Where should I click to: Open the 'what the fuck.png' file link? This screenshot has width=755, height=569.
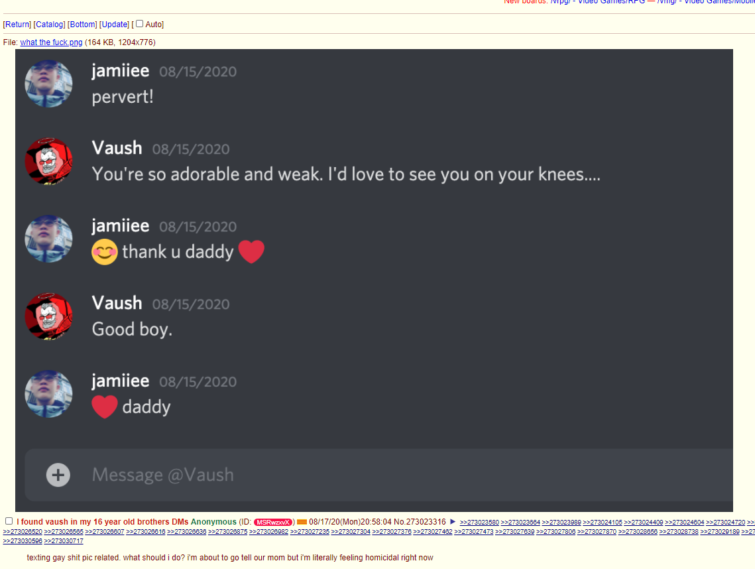coord(51,42)
